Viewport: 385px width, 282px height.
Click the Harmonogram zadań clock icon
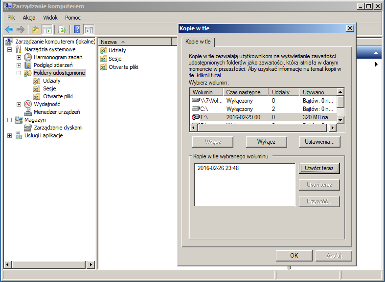point(28,57)
